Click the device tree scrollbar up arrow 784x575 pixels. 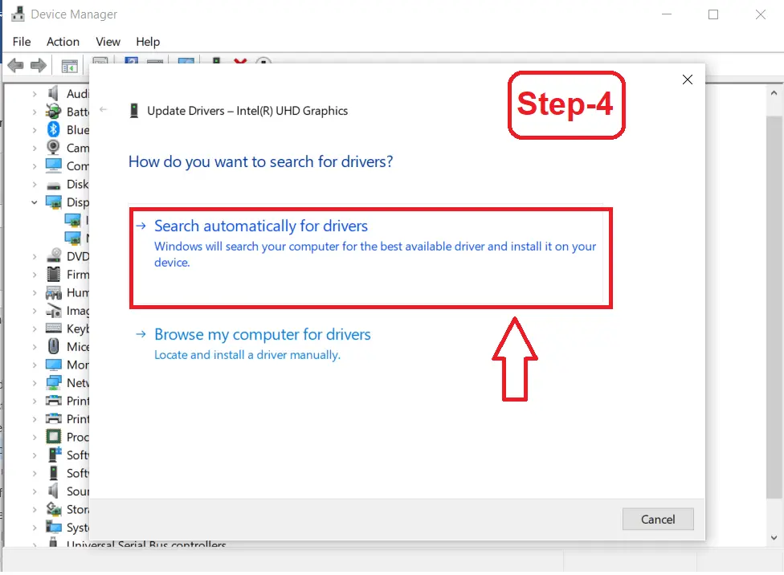(x=774, y=92)
